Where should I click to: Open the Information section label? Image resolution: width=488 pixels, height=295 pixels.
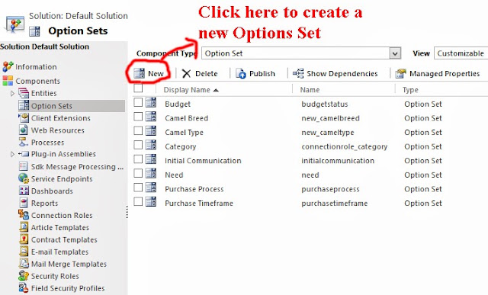(x=36, y=67)
